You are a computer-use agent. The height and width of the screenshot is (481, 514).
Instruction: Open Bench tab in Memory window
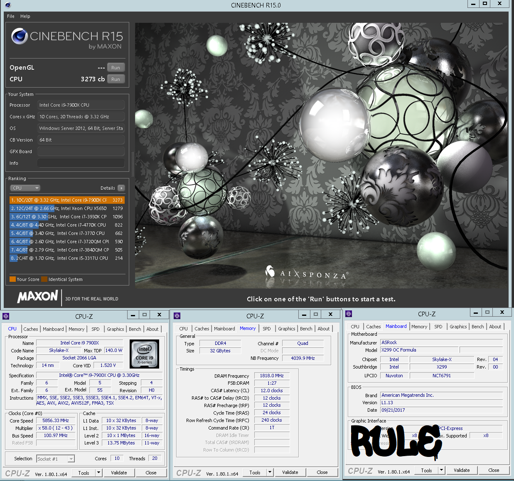pos(306,329)
